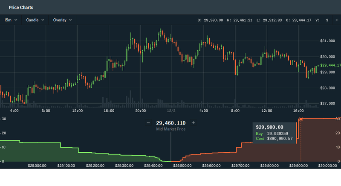This screenshot has width=341, height=186.
Task: Click the minus icon beside mid market price
Action: (148, 122)
